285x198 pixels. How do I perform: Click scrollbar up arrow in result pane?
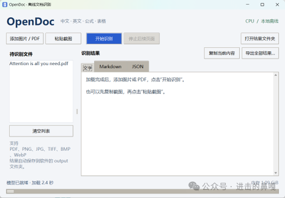[276, 75]
